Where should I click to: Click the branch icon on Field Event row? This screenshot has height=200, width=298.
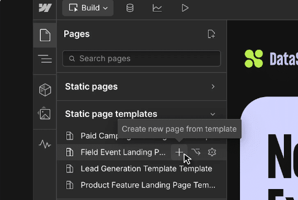(x=196, y=152)
